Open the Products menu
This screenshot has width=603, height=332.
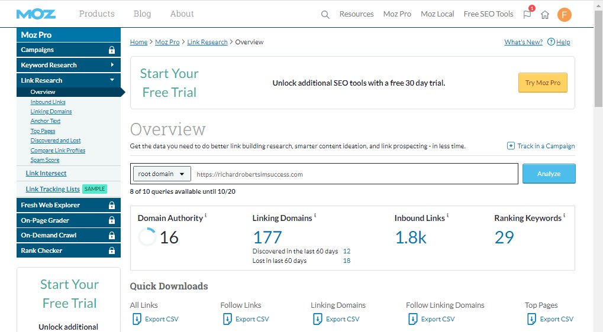[97, 14]
